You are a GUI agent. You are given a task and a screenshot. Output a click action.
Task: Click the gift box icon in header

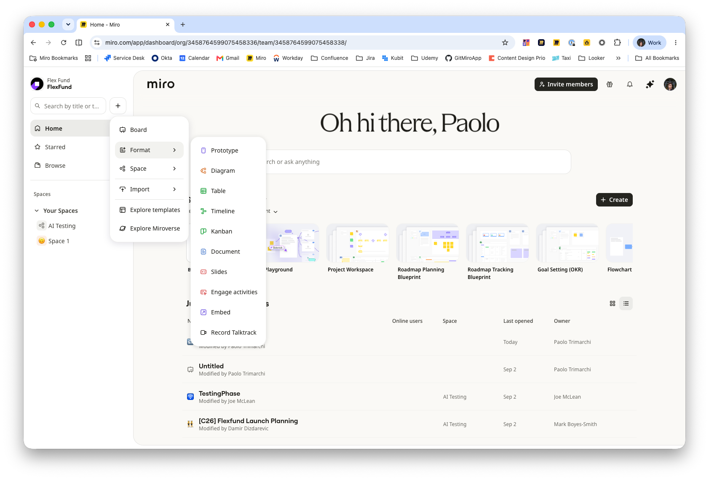click(x=610, y=84)
